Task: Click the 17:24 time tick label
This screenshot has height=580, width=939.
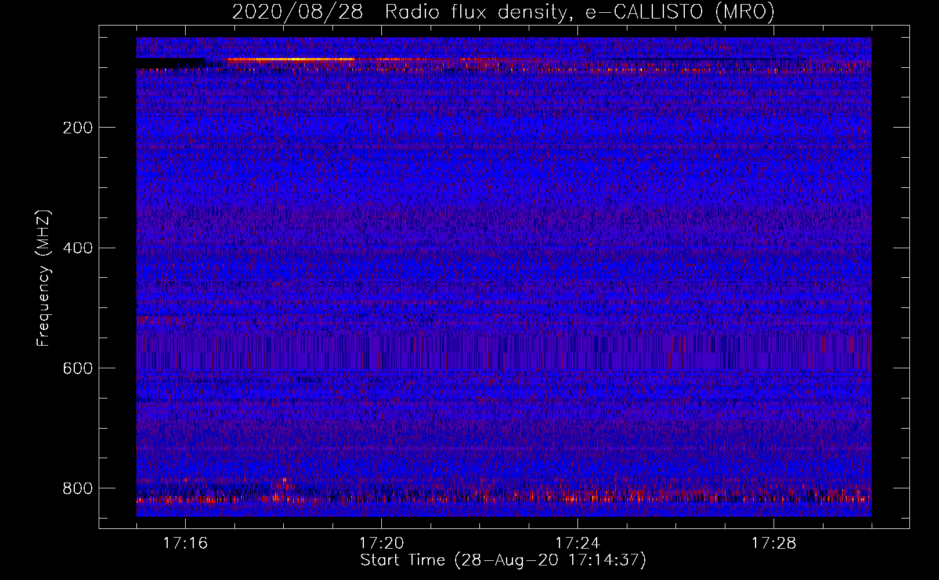Action: point(577,543)
